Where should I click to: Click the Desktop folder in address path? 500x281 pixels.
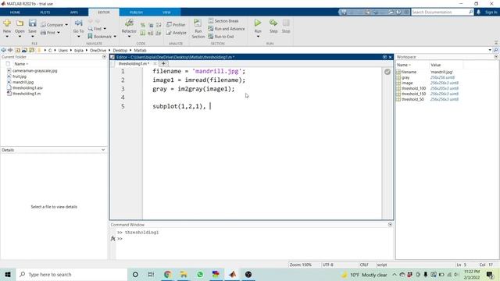click(x=120, y=50)
